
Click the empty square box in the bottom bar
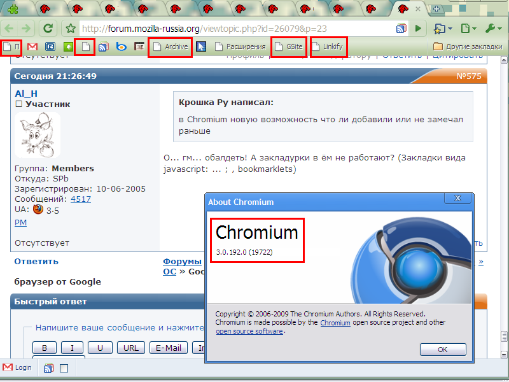click(64, 368)
